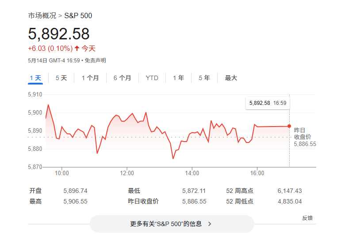This screenshot has height=242, width=337.
Task: Click the red endpoint dot on the chart
Action: [289, 126]
